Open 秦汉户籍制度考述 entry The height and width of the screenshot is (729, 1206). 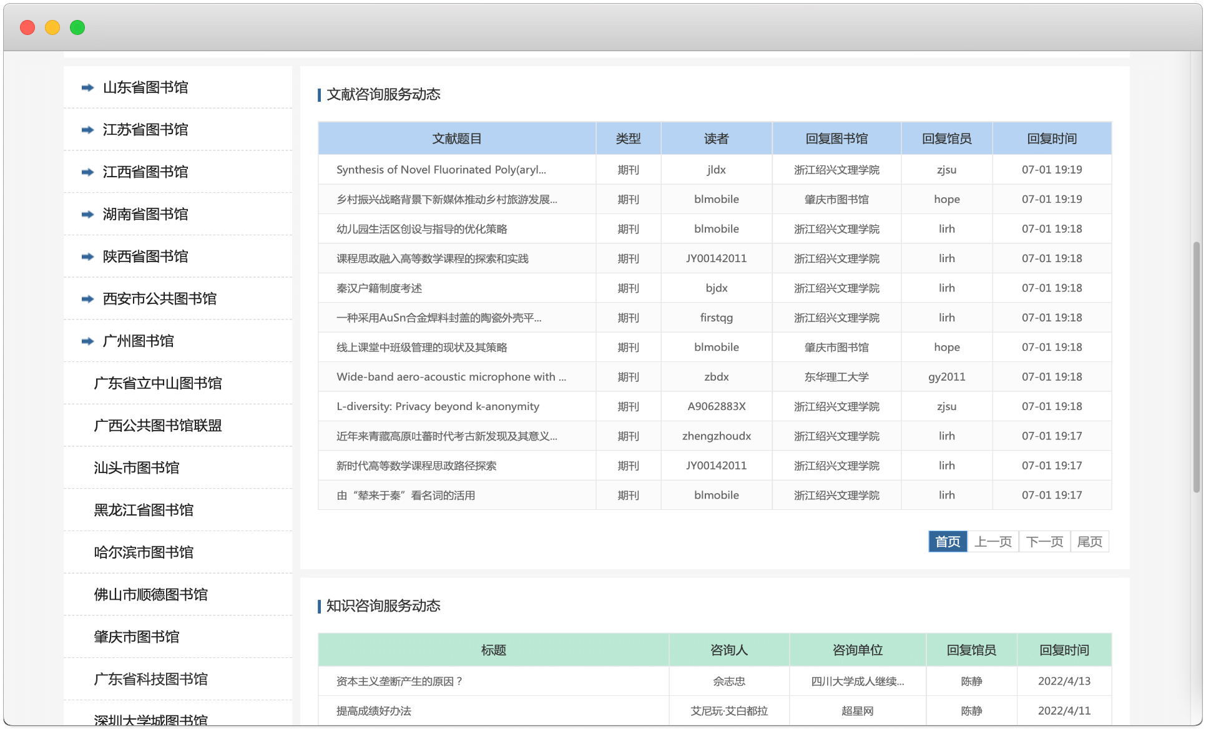(380, 288)
